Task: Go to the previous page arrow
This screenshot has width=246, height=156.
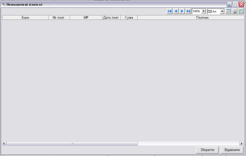Action: 176,11
